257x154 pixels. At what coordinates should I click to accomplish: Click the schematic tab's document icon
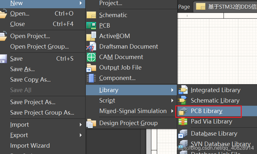[x=201, y=7]
